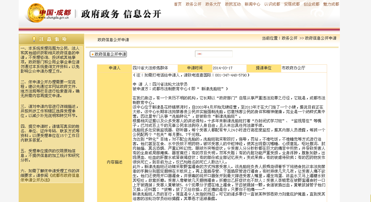Click 政府信息公开申请 in the breadcrumb trail
Viewport: 371px width, 202px height.
pos(321,38)
